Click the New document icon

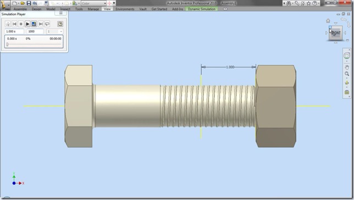click(14, 3)
